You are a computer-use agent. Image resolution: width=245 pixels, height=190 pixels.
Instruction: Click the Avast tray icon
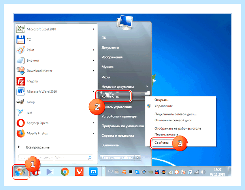click(x=124, y=172)
